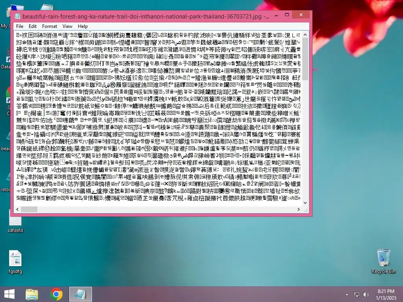Open the View menu
The width and height of the screenshot is (403, 302).
click(67, 26)
